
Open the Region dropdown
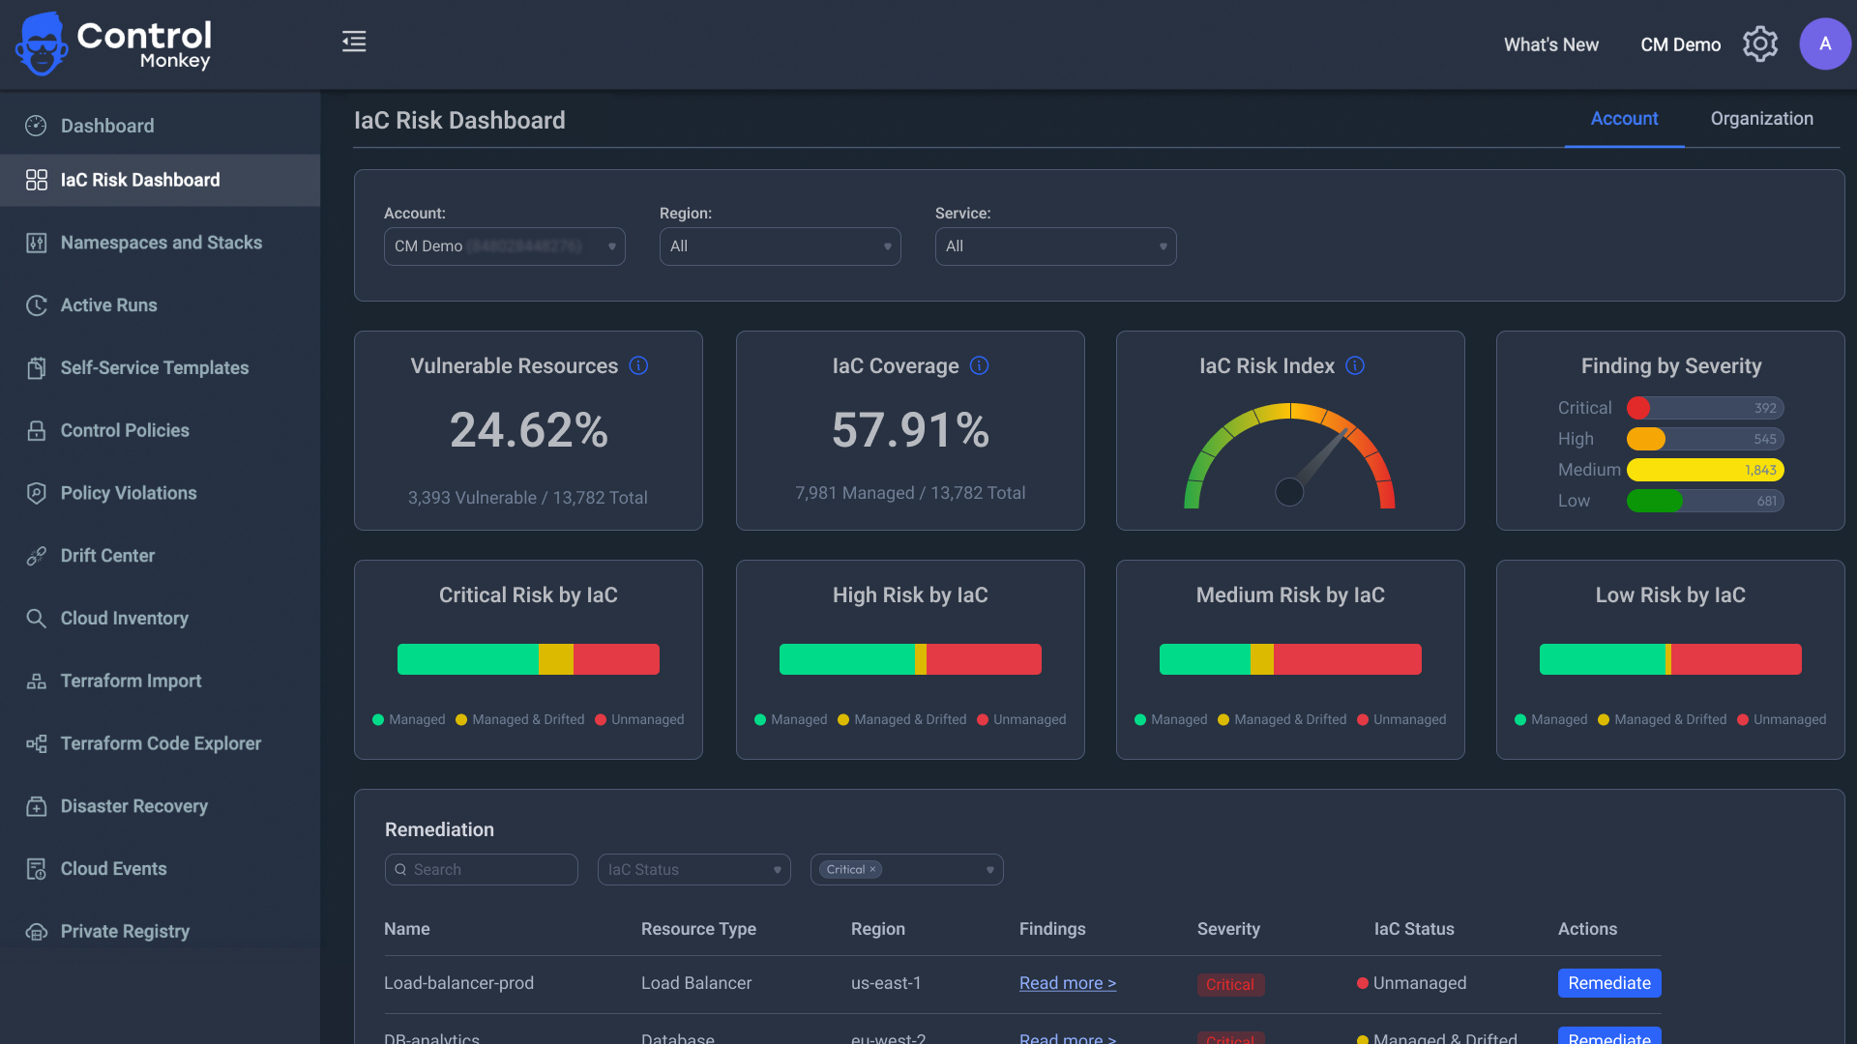pyautogui.click(x=781, y=246)
